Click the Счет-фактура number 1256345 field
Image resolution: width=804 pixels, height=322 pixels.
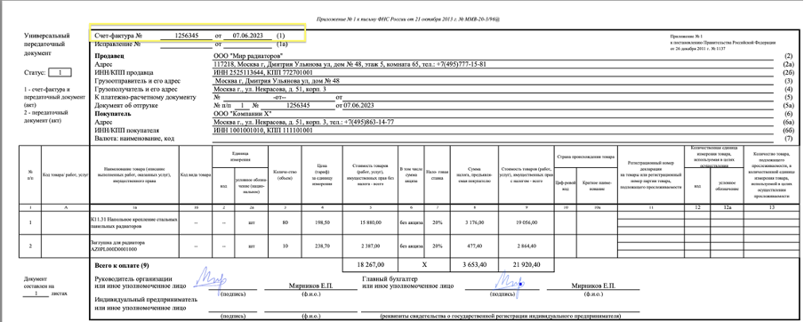point(186,36)
